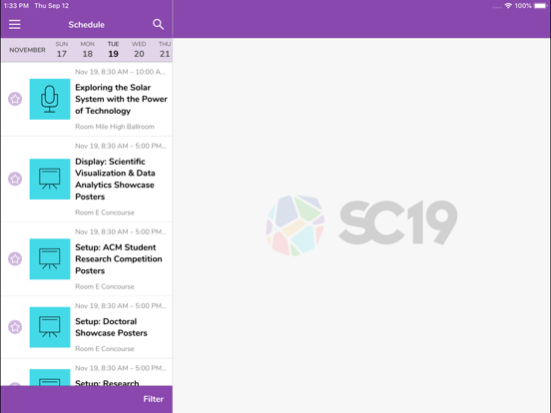Image resolution: width=551 pixels, height=413 pixels.
Task: Click the Schedule header title
Action: coord(87,25)
